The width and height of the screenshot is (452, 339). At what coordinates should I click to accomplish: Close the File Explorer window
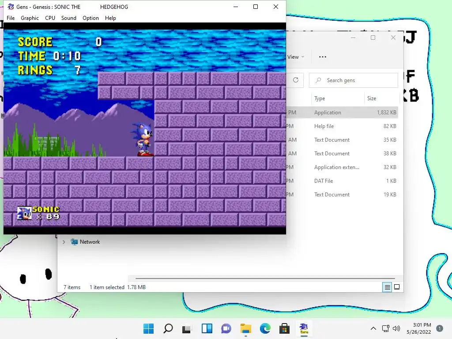393,38
